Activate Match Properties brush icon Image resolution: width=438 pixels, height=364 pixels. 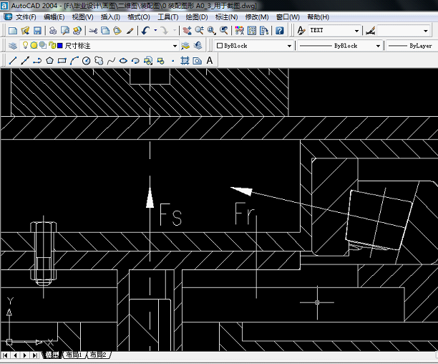(x=130, y=31)
